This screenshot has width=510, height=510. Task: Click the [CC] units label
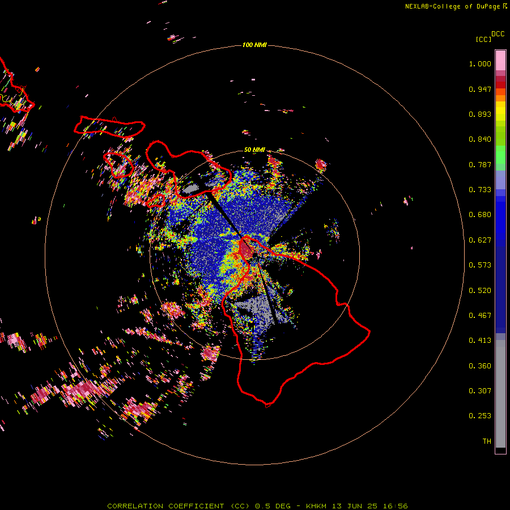point(483,39)
